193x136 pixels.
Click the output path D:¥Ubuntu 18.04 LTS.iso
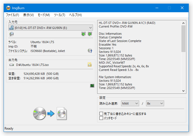[x=32, y=65]
